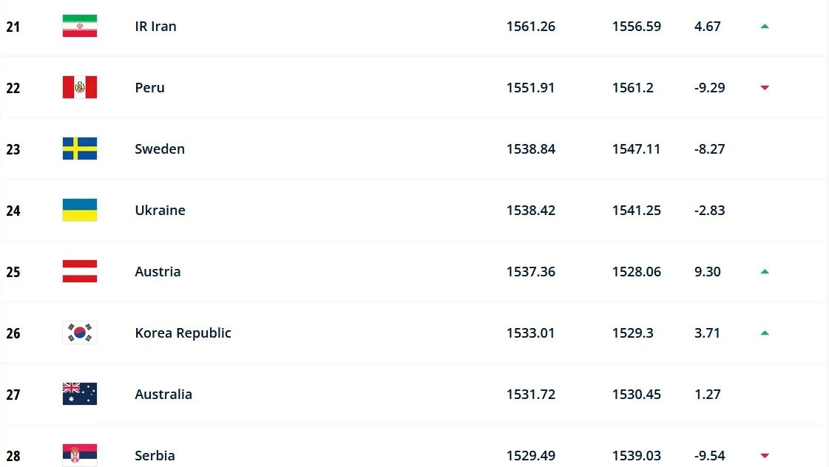Open the IR Iran team link

click(155, 27)
